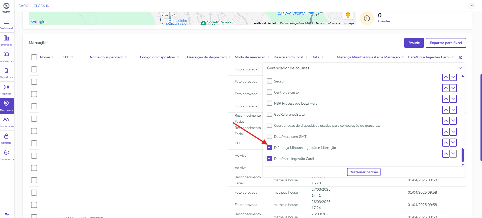Click the Fraude button
This screenshot has width=482, height=218.
click(414, 43)
